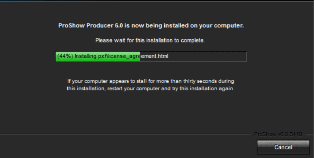Click 'Please wait for this installation to complete' text
The image size is (315, 158).
tap(150, 40)
